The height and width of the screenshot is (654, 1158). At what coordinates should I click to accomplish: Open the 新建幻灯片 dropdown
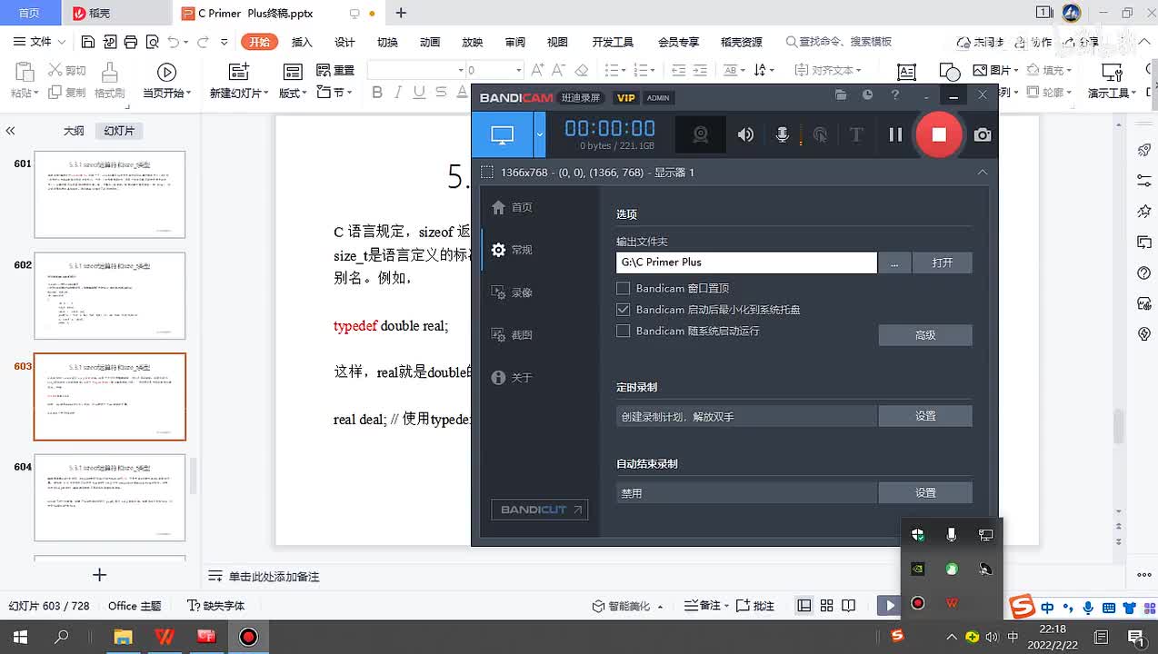[x=239, y=93]
